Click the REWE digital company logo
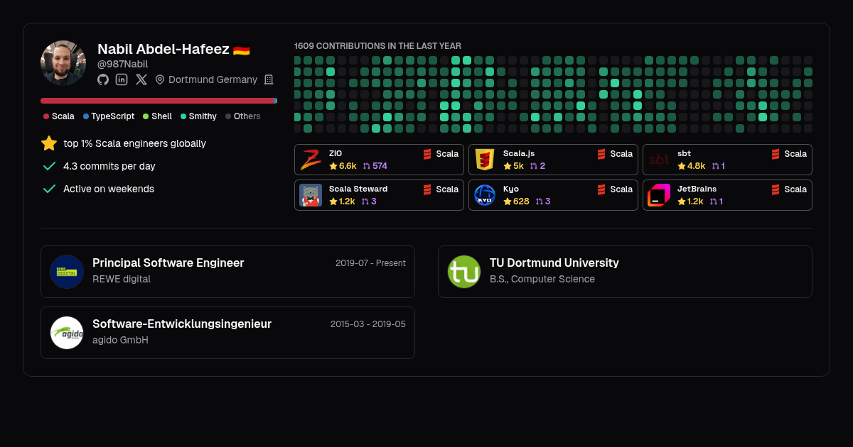 tap(67, 272)
